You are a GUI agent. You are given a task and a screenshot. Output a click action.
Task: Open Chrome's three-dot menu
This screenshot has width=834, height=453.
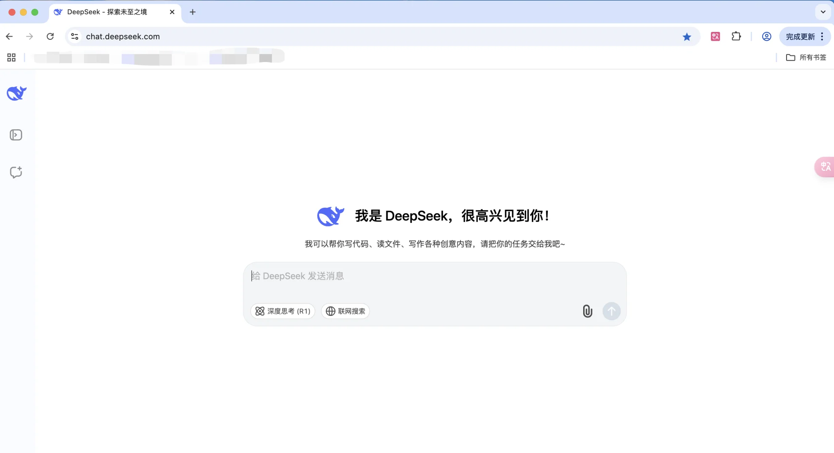coord(821,36)
